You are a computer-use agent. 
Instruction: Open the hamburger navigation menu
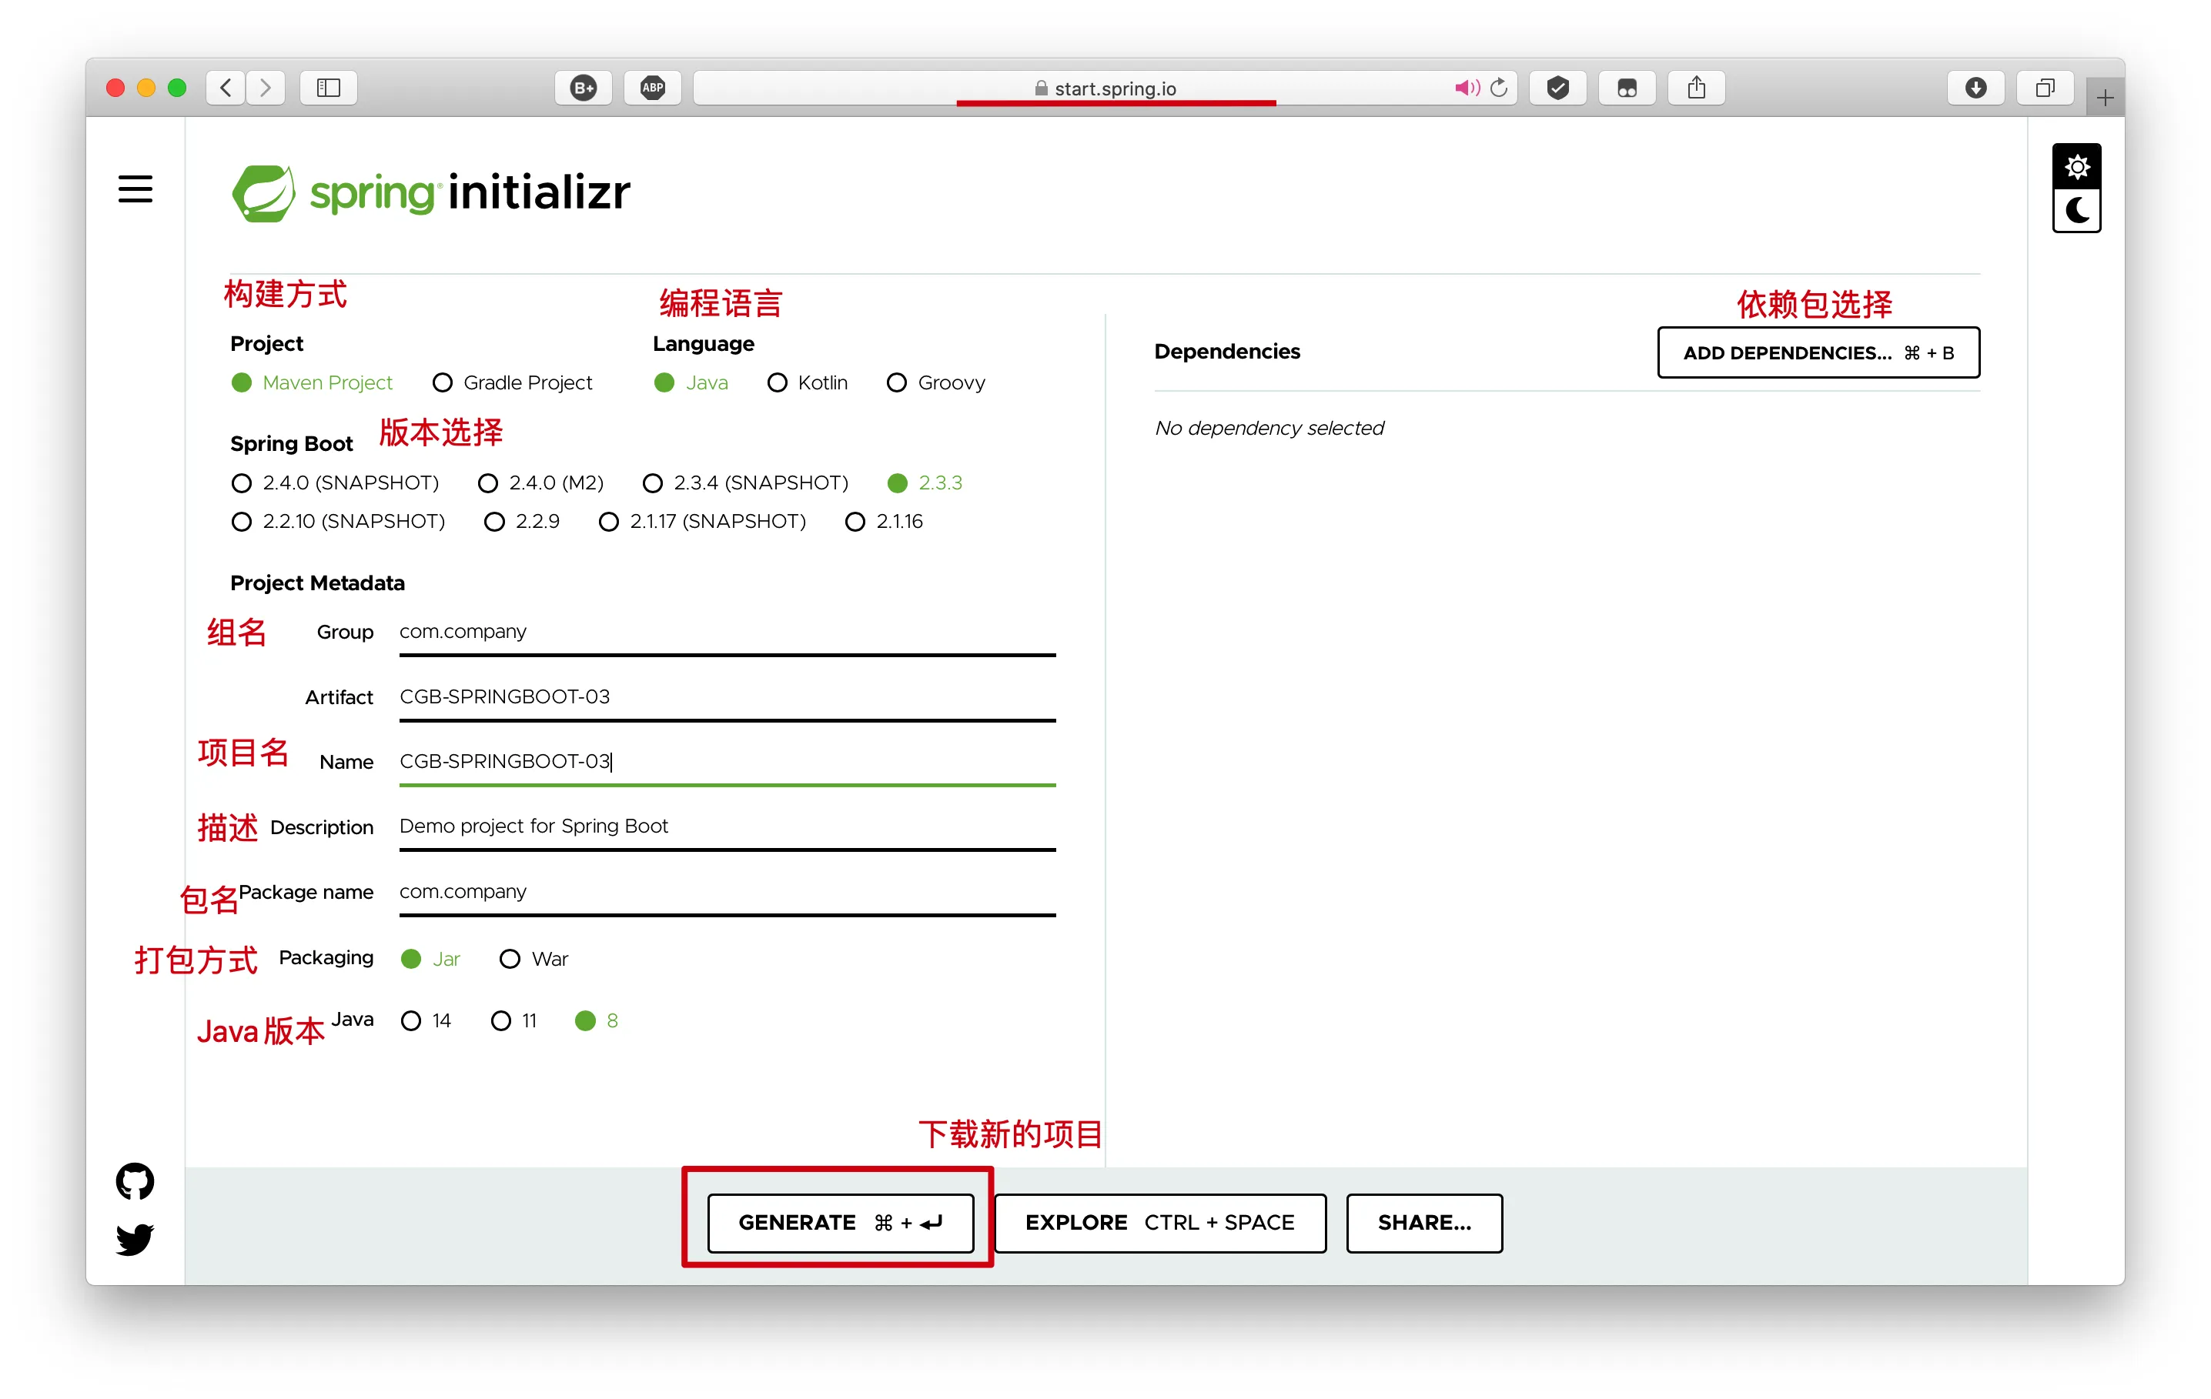pos(135,189)
